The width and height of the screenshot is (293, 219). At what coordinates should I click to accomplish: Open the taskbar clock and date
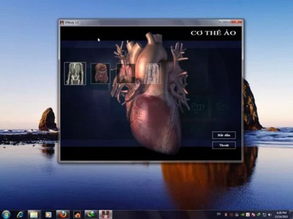[x=281, y=215]
